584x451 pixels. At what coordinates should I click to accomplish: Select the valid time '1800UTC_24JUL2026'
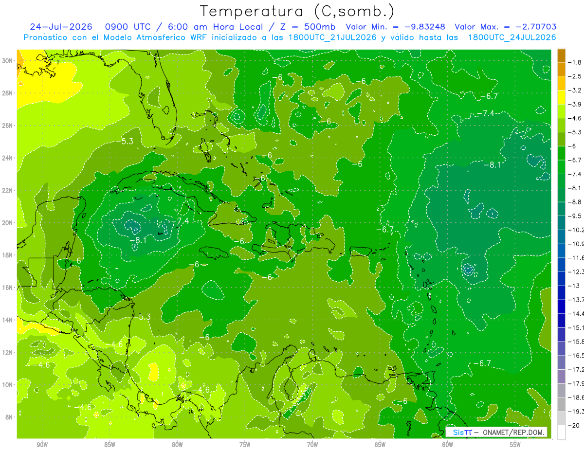tap(512, 37)
